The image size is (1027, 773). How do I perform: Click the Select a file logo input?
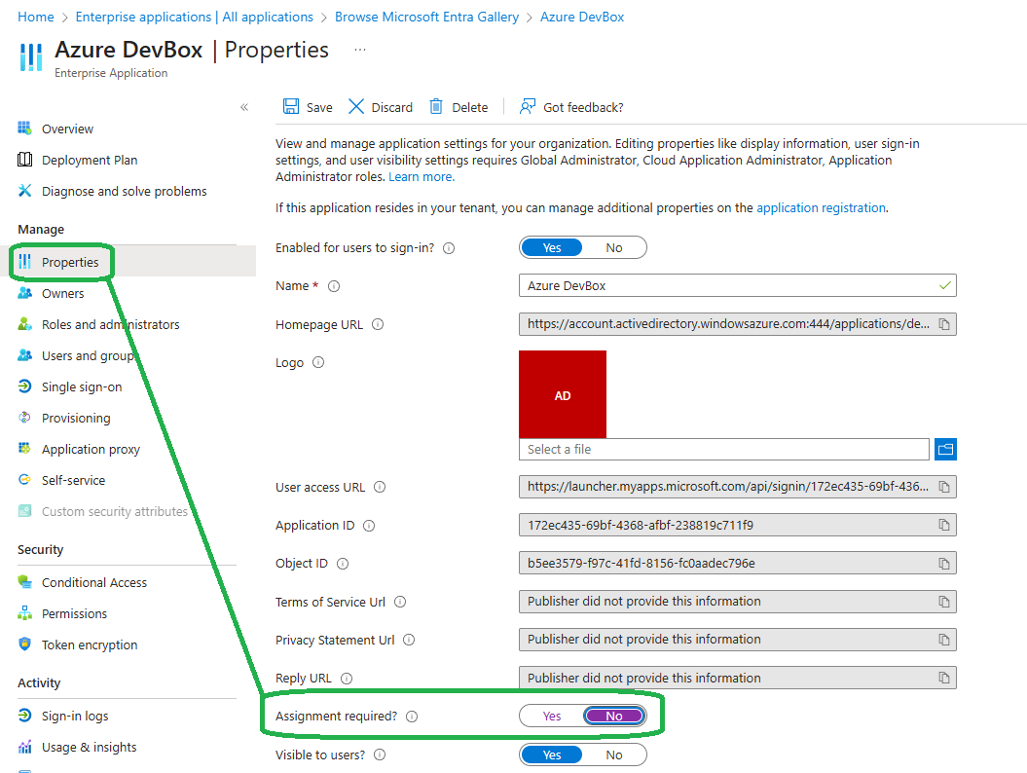pos(723,450)
